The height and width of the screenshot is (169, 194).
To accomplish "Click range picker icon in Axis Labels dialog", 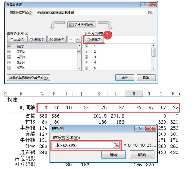I will coord(116,145).
